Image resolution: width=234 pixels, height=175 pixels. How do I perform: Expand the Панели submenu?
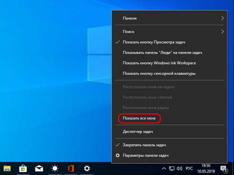[169, 18]
